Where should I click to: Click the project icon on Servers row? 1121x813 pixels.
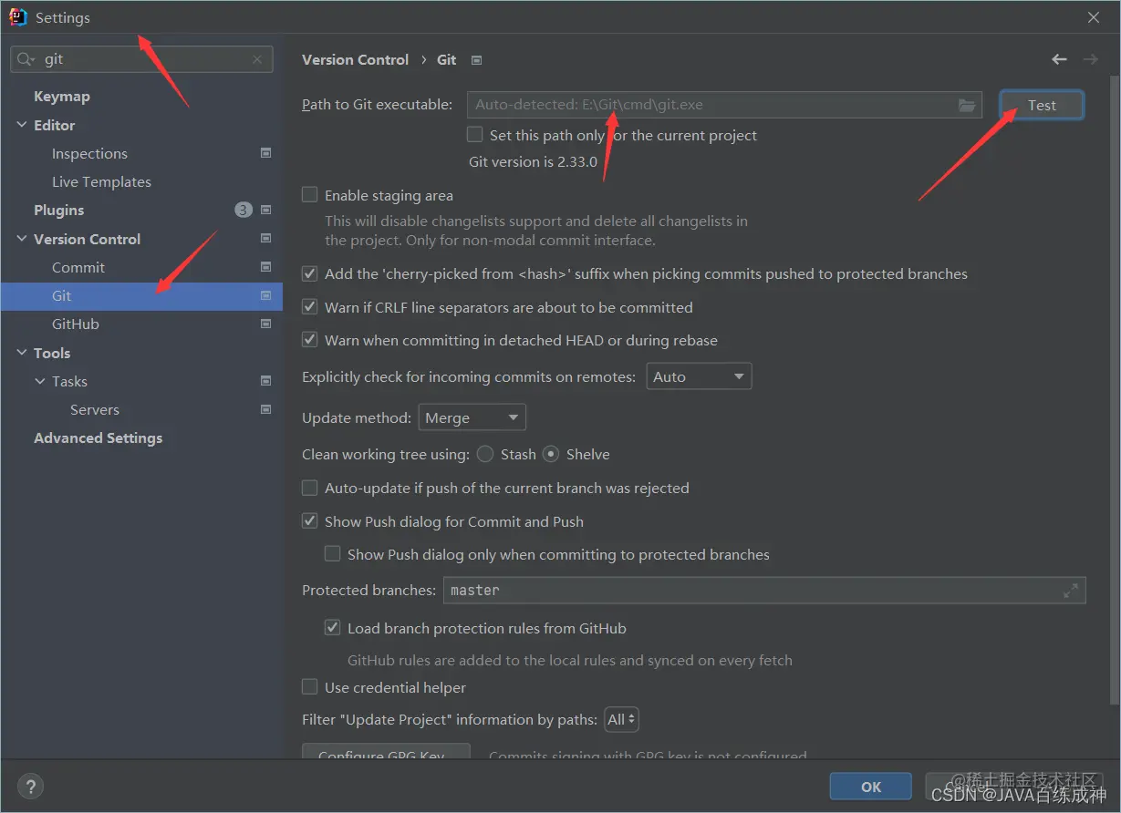pyautogui.click(x=265, y=409)
